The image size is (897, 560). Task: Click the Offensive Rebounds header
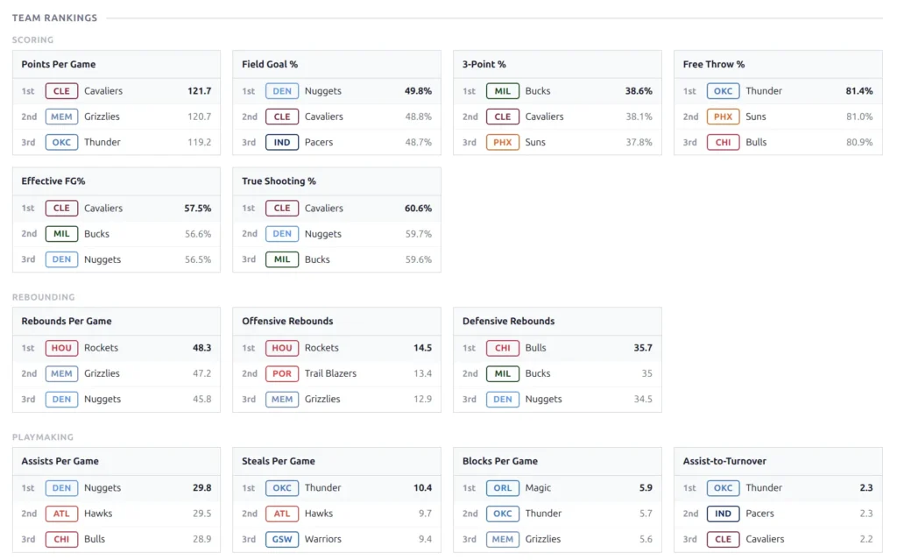pyautogui.click(x=336, y=322)
